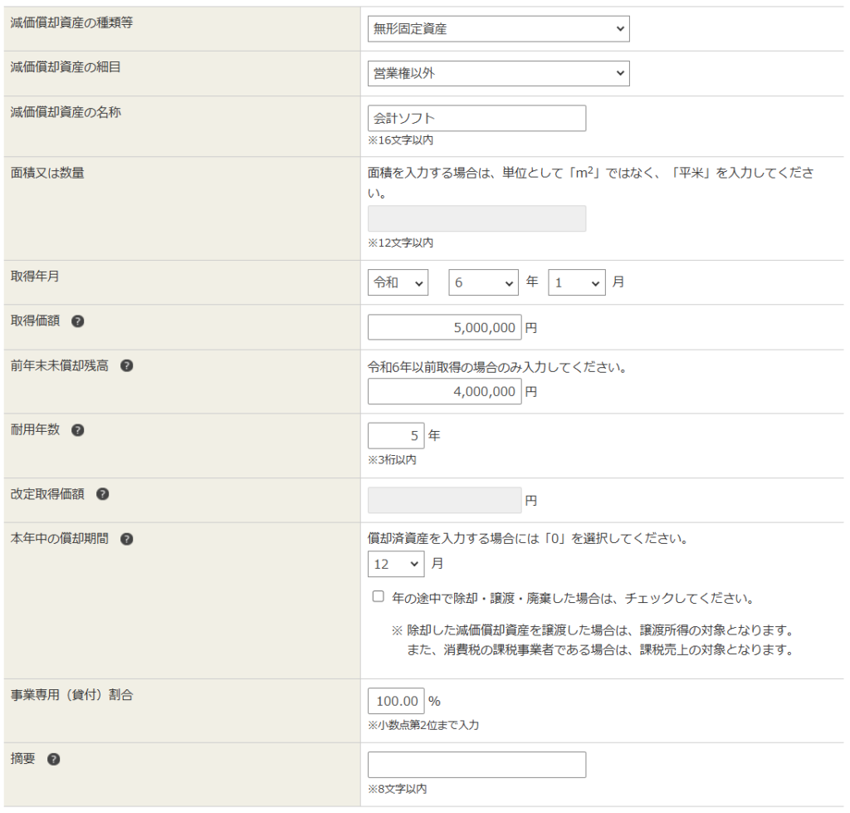Click the 耐用年数 input showing 5

pyautogui.click(x=395, y=436)
